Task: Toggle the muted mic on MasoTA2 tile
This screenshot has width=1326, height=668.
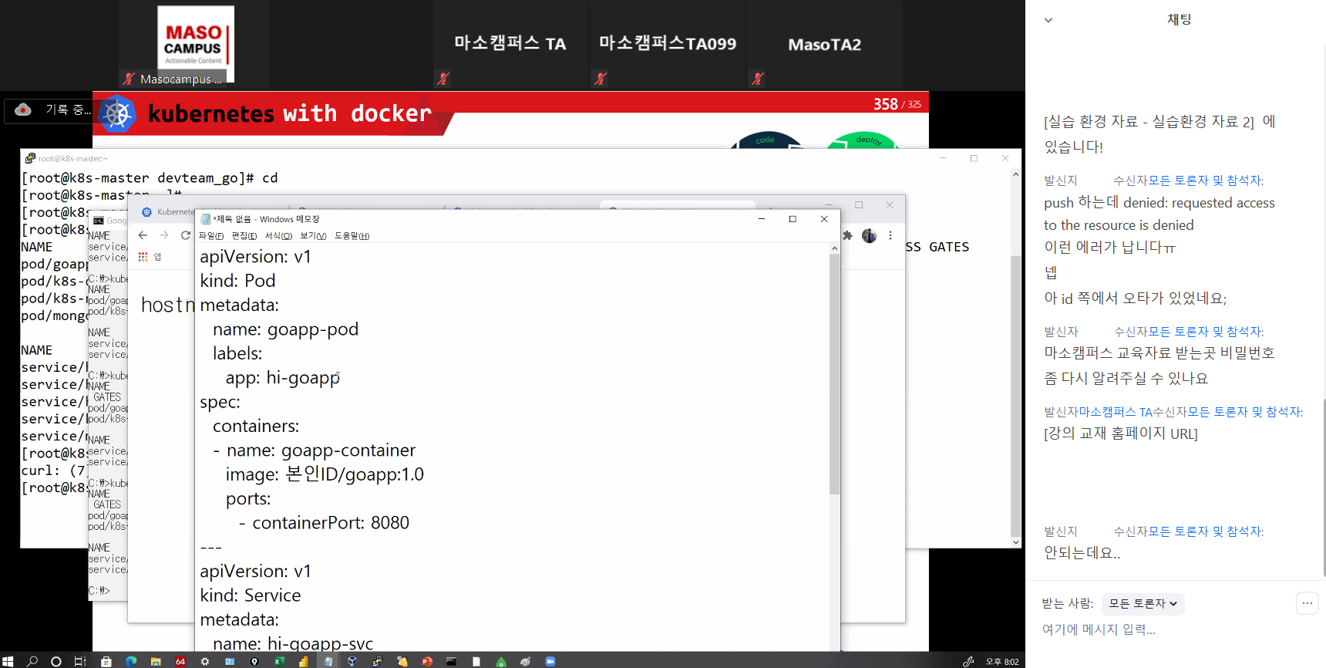Action: pos(758,78)
